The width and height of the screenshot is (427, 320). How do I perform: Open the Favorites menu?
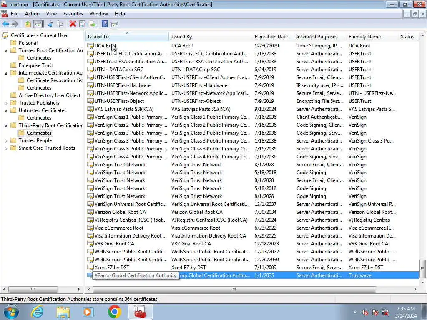(73, 14)
